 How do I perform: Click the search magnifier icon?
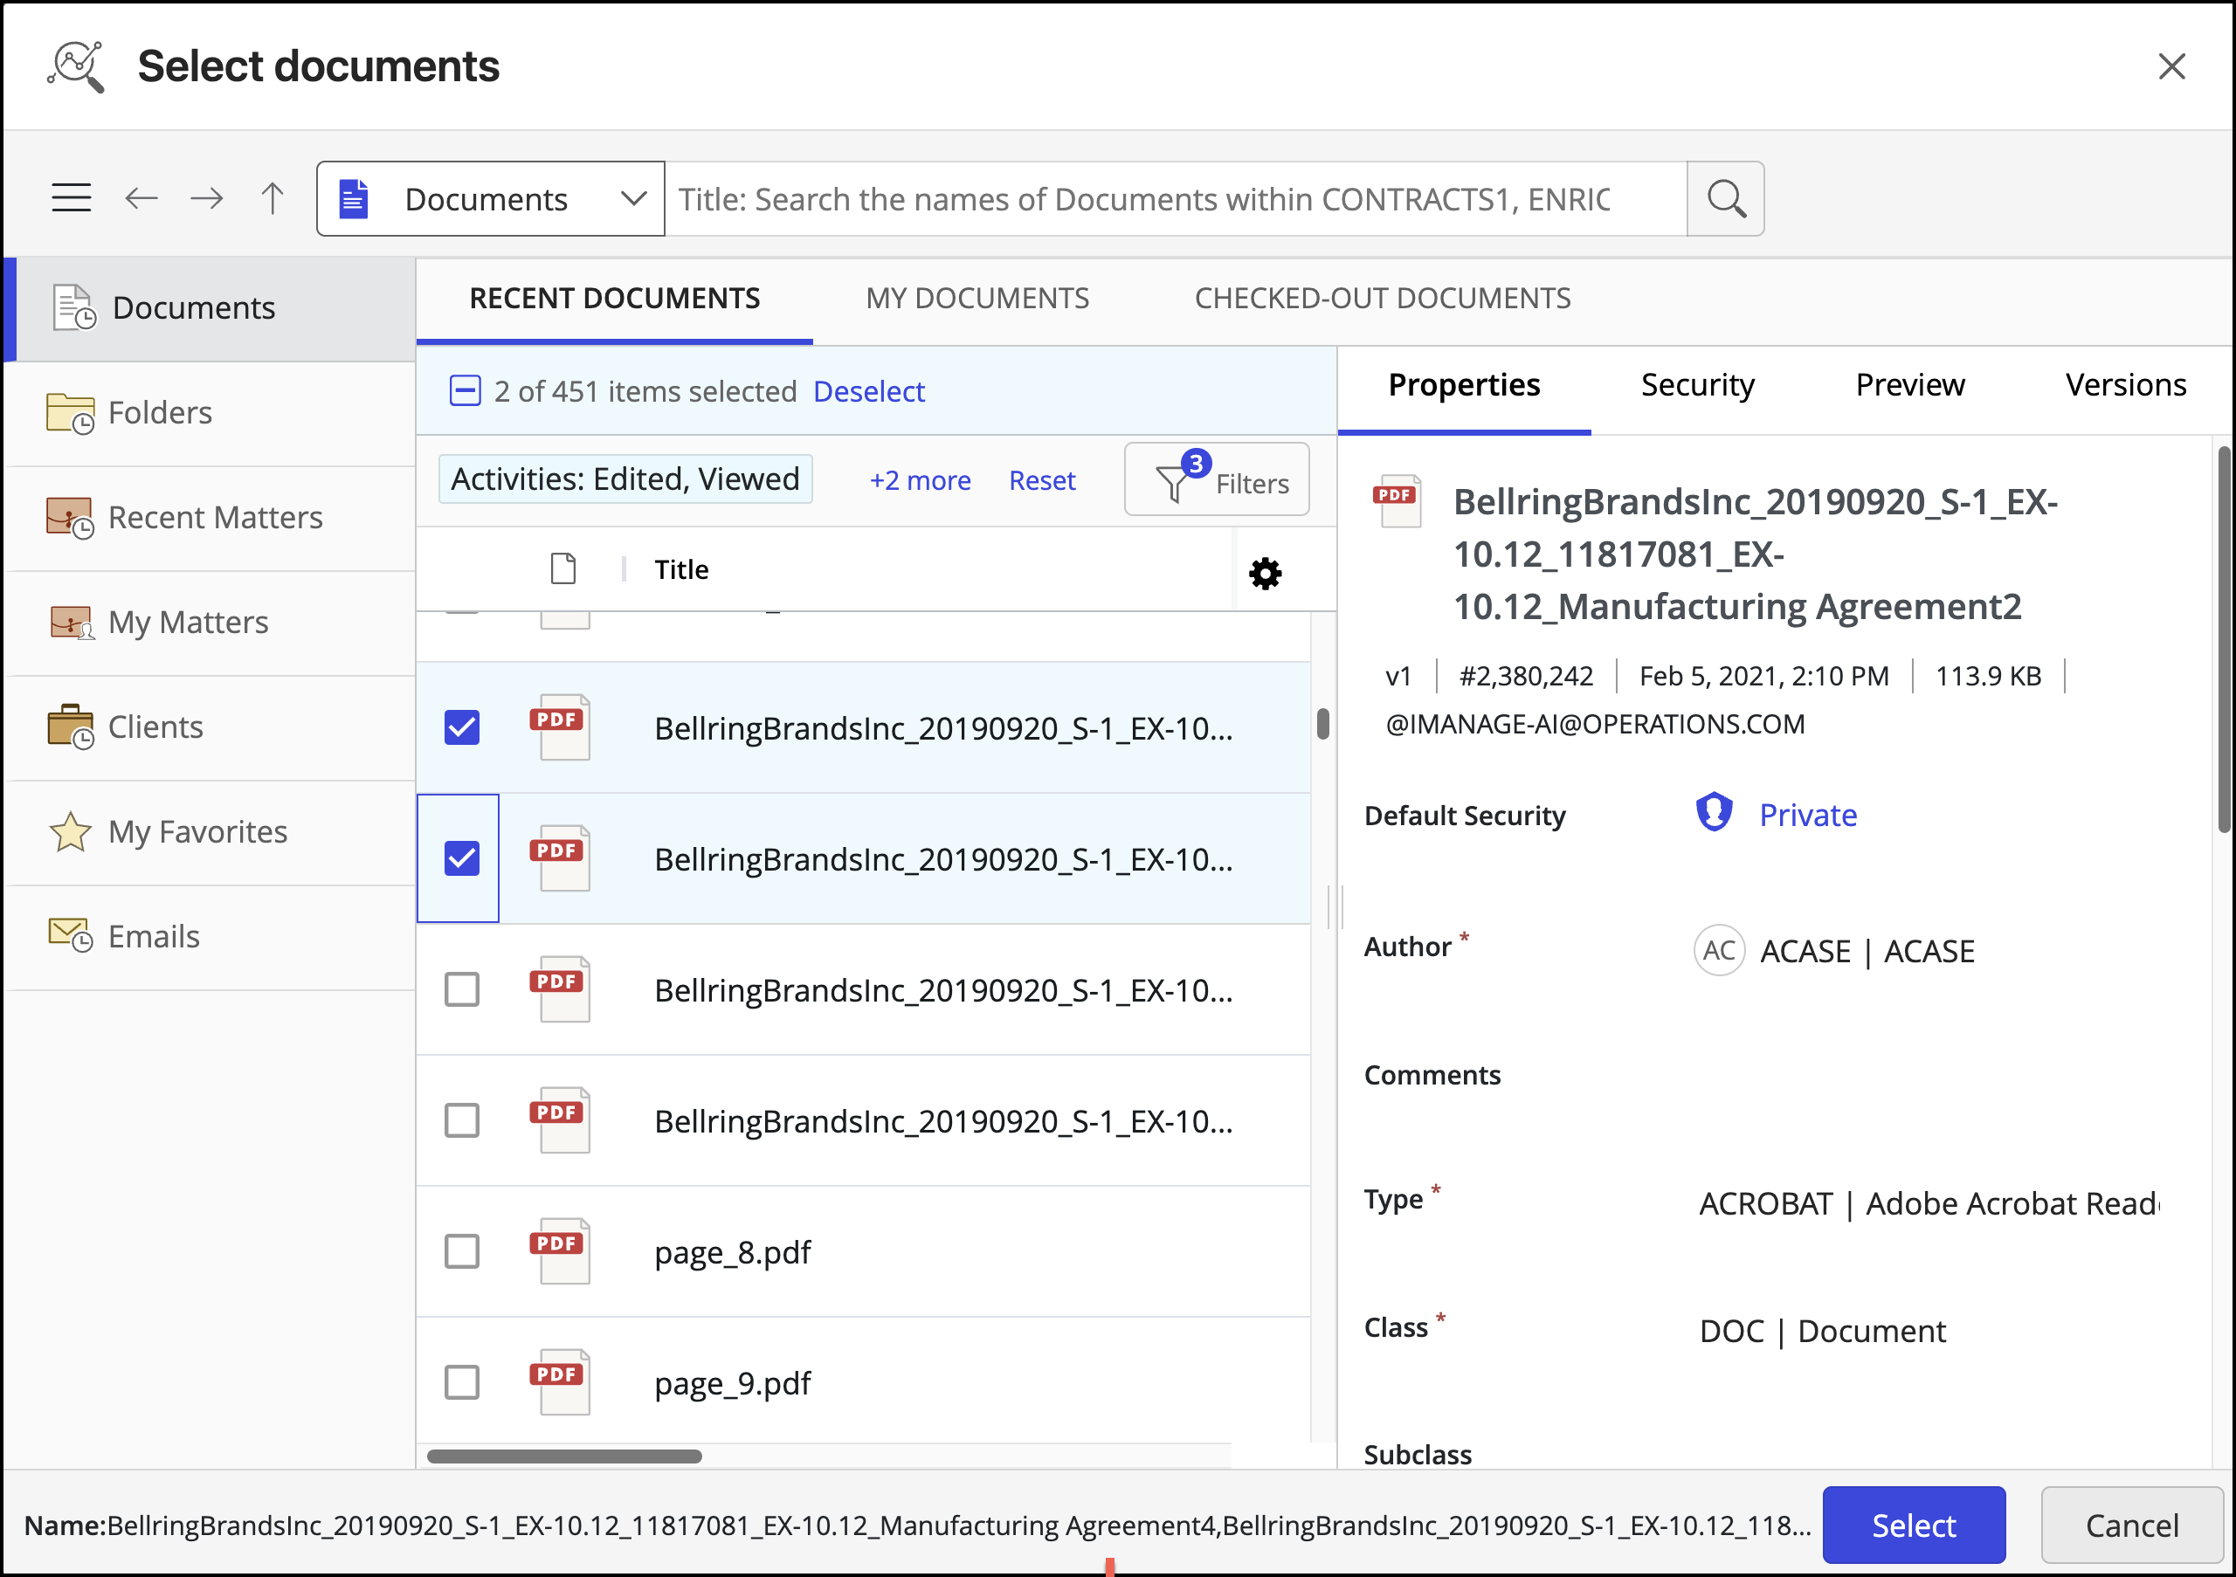(x=1725, y=198)
